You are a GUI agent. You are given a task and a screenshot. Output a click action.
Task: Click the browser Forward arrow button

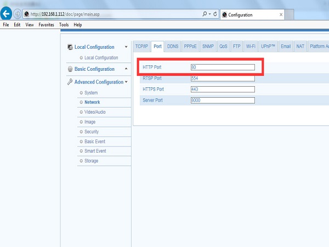click(18, 14)
